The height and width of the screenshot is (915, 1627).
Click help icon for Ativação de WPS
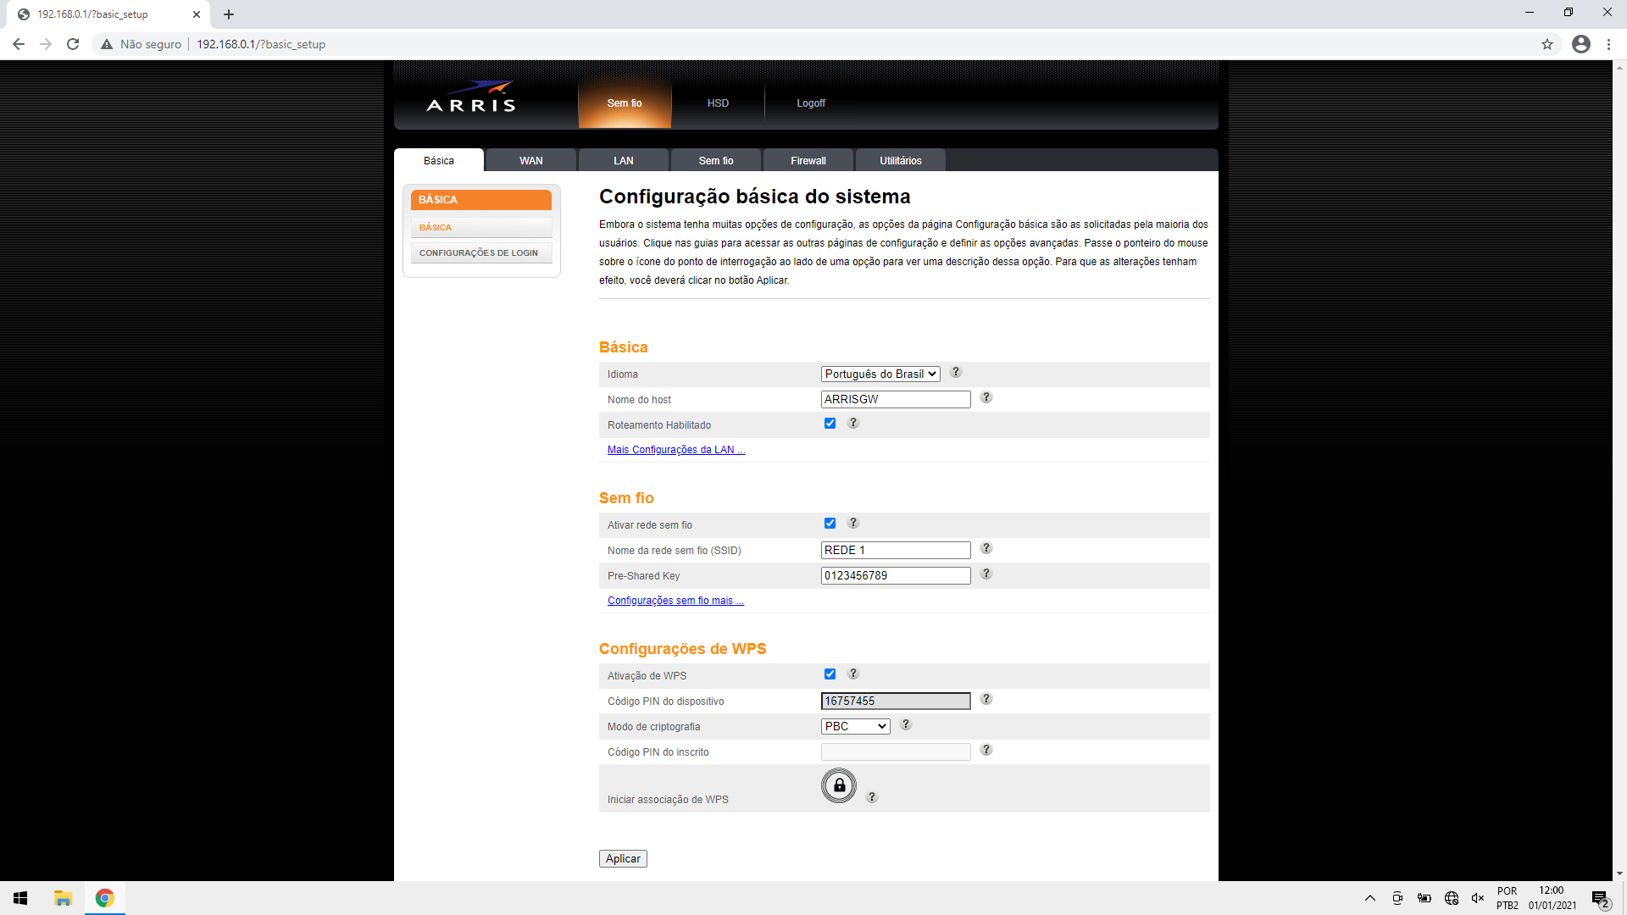tap(853, 674)
